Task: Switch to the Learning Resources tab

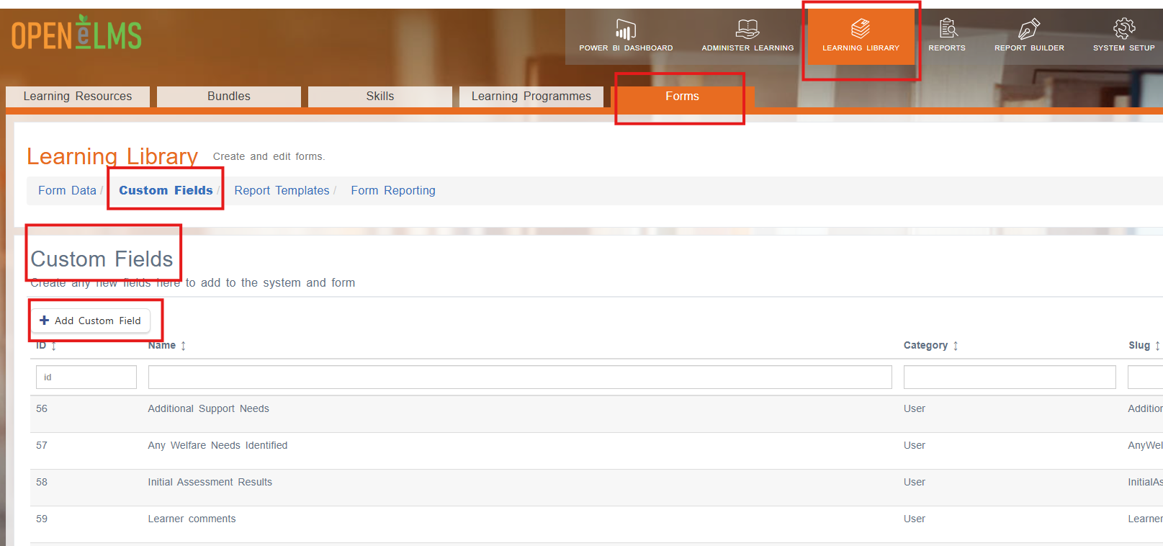Action: 78,97
